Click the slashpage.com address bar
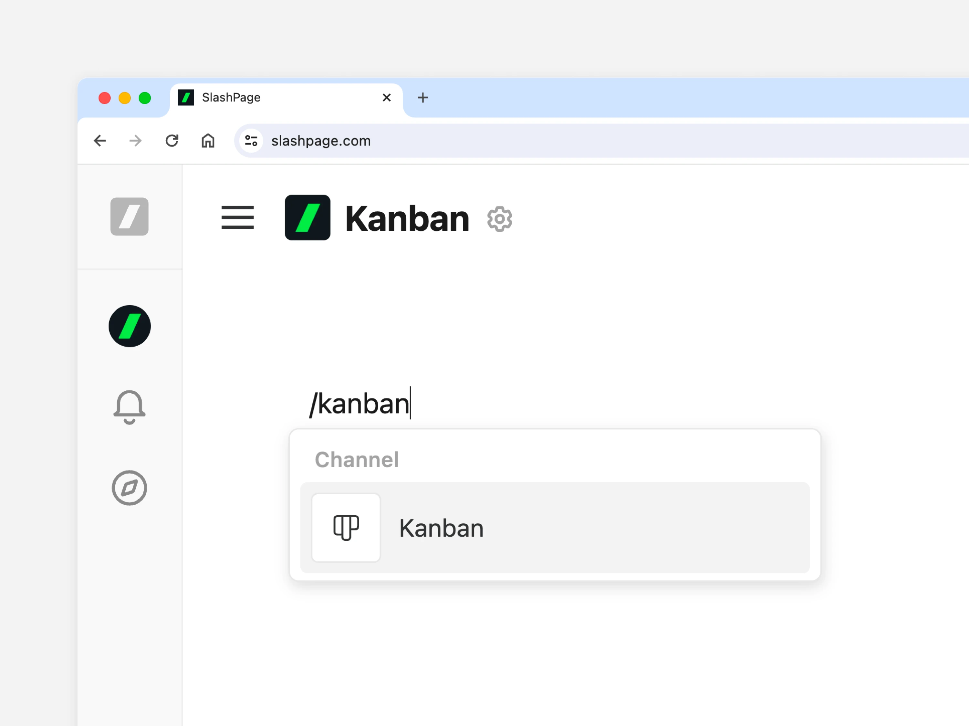The height and width of the screenshot is (726, 969). coord(601,140)
